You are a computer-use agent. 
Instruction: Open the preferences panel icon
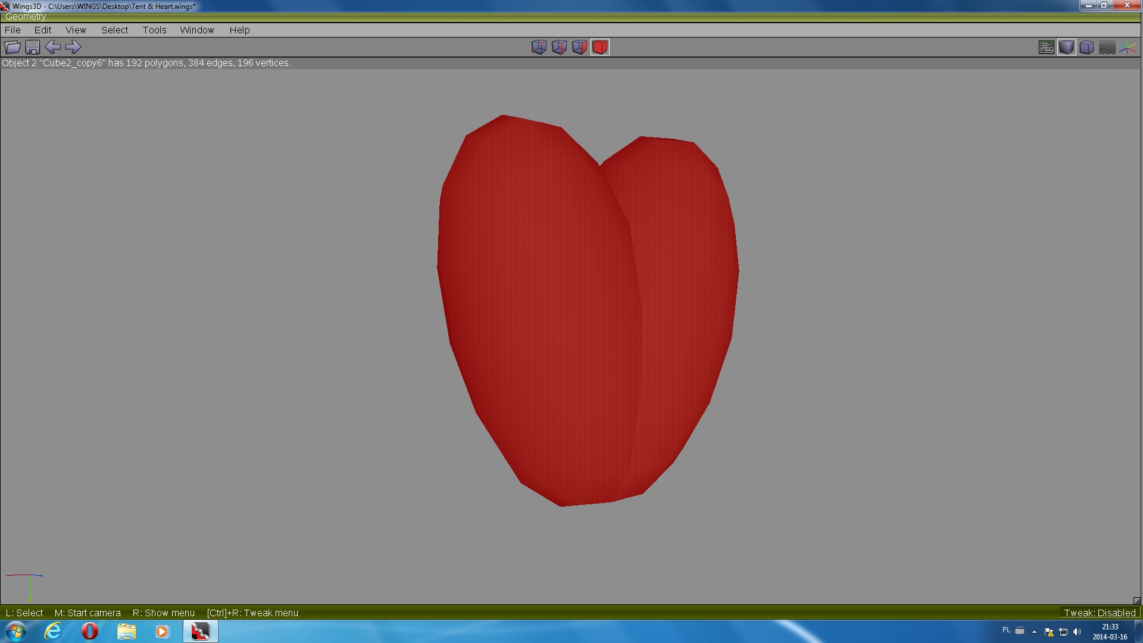coord(1046,47)
